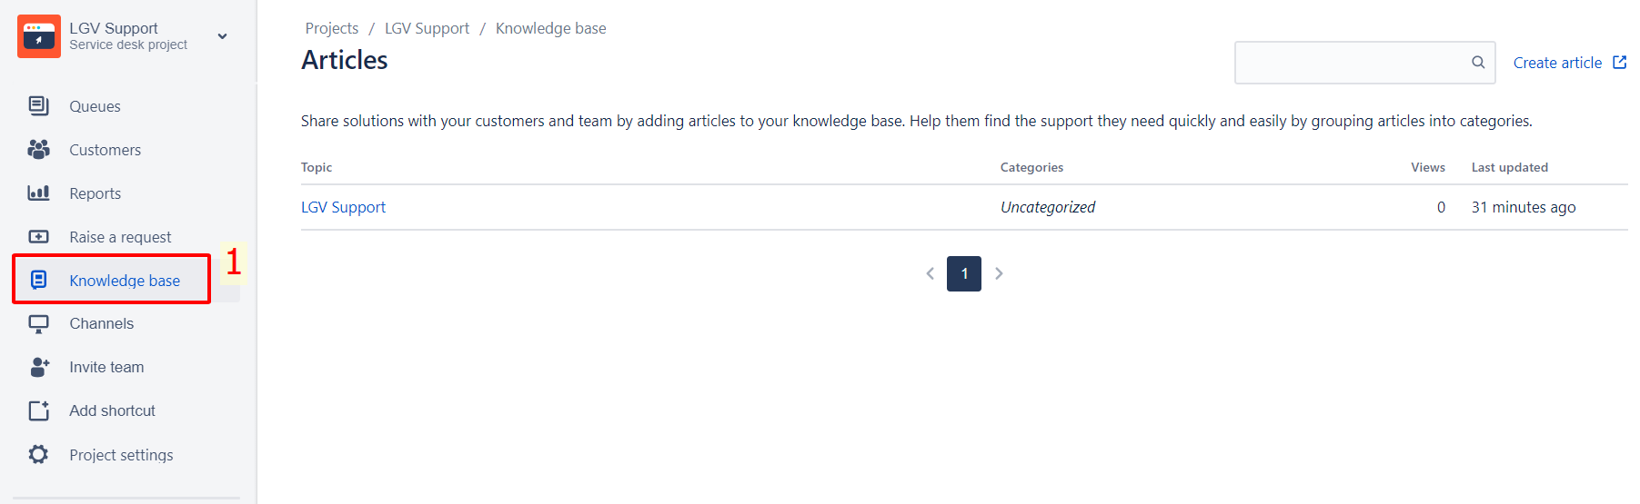The height and width of the screenshot is (504, 1640).
Task: Open Knowledge base in the sidebar
Action: tap(125, 281)
